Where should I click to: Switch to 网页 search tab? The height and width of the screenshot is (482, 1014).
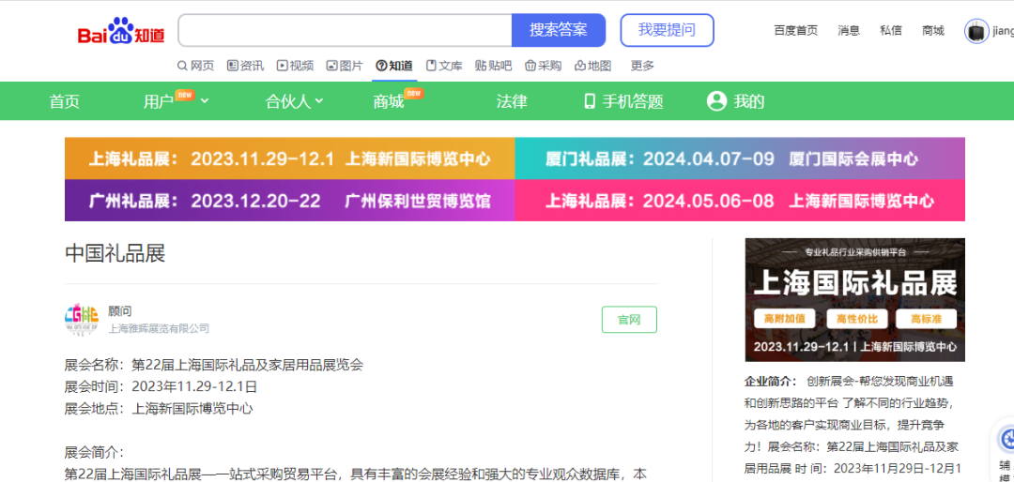point(196,66)
